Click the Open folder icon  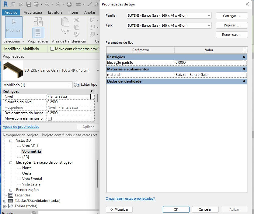21,4
